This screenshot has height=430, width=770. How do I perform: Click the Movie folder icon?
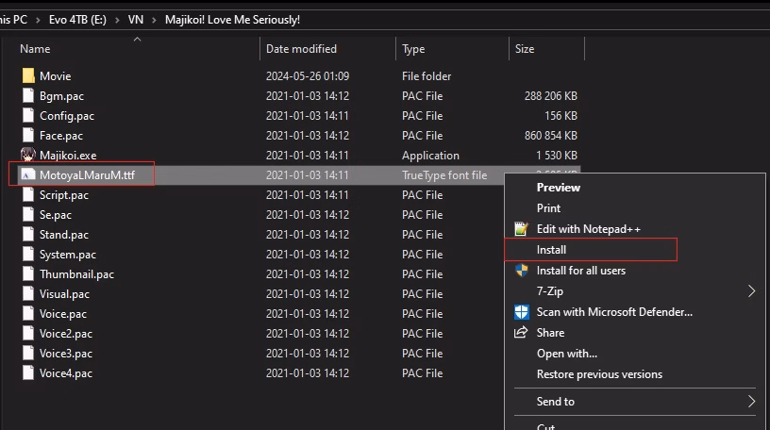(27, 76)
